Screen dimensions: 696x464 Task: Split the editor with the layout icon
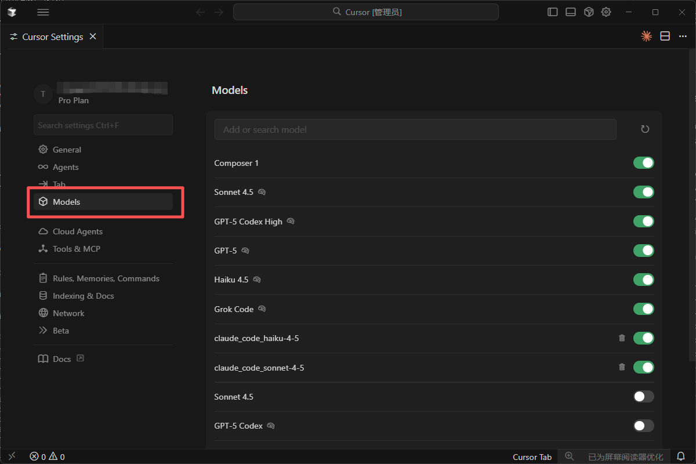point(665,37)
